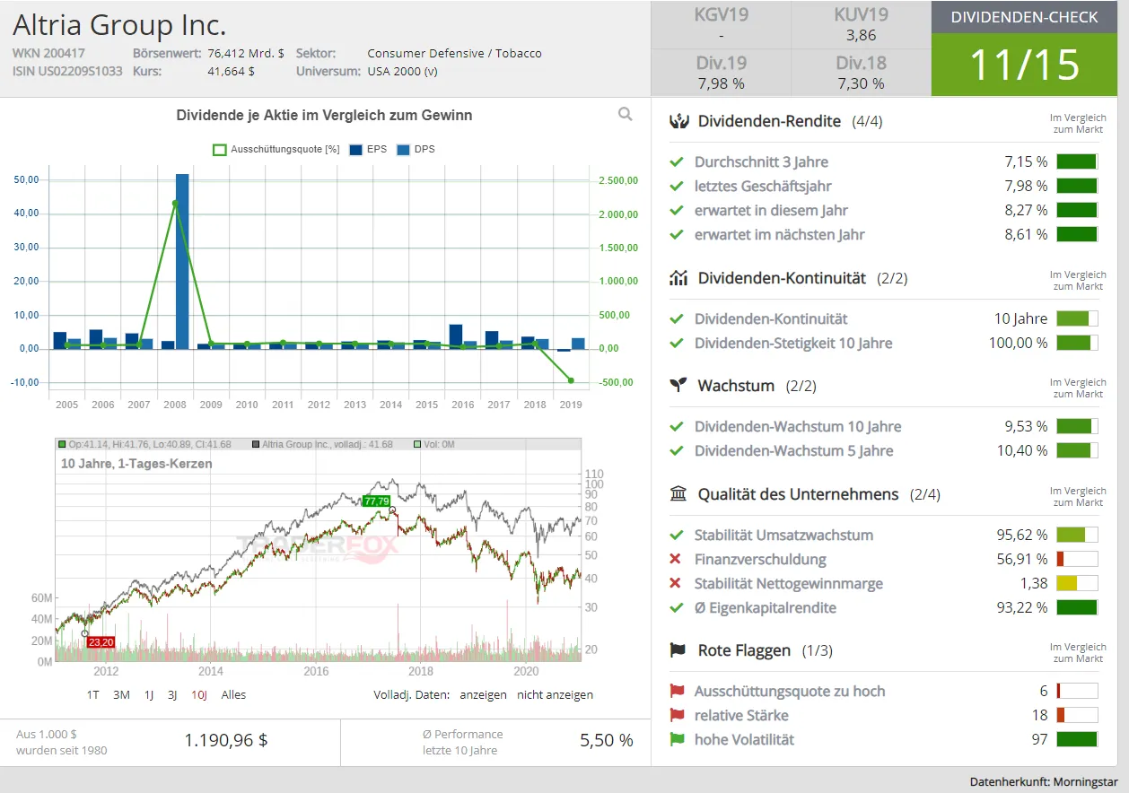Screen dimensions: 1129x793
Task: Click the WKN 200417 text
Action: tap(48, 53)
